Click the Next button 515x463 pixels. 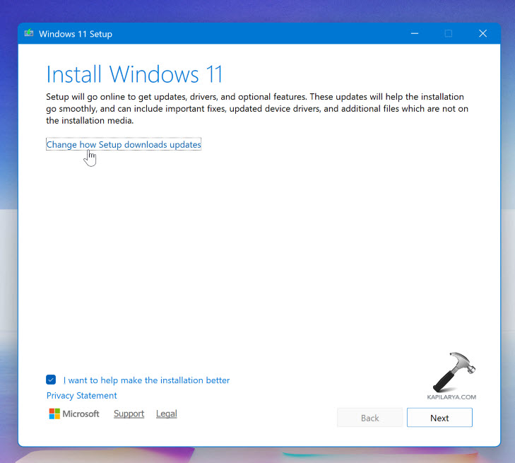tap(439, 418)
